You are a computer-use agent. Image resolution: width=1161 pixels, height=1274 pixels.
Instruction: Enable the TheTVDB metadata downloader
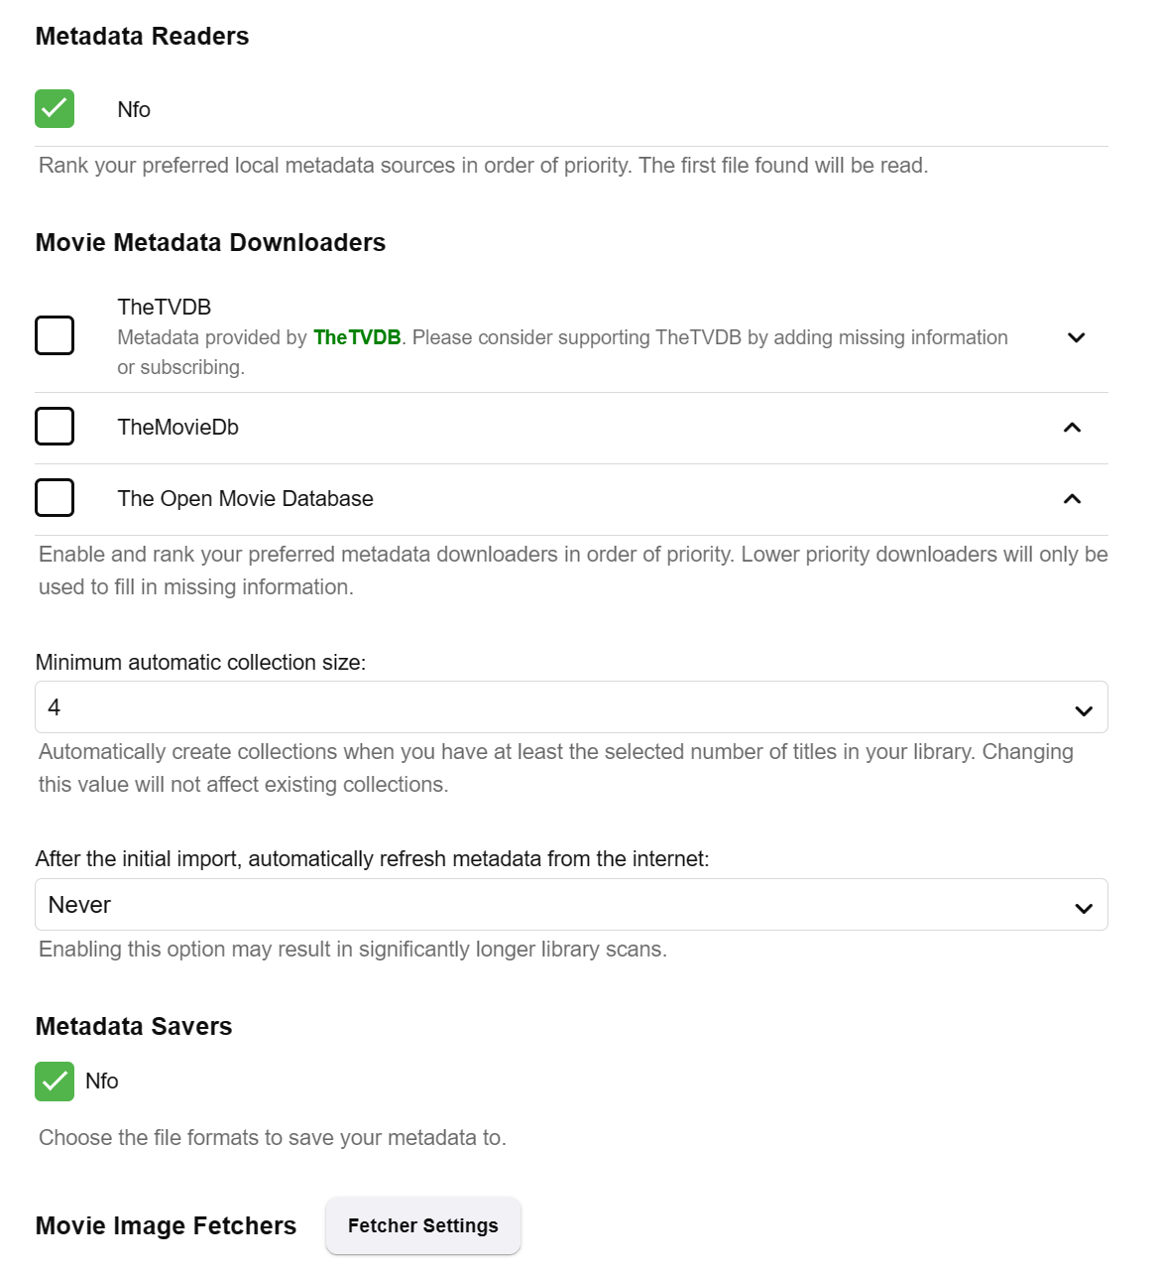coord(55,334)
